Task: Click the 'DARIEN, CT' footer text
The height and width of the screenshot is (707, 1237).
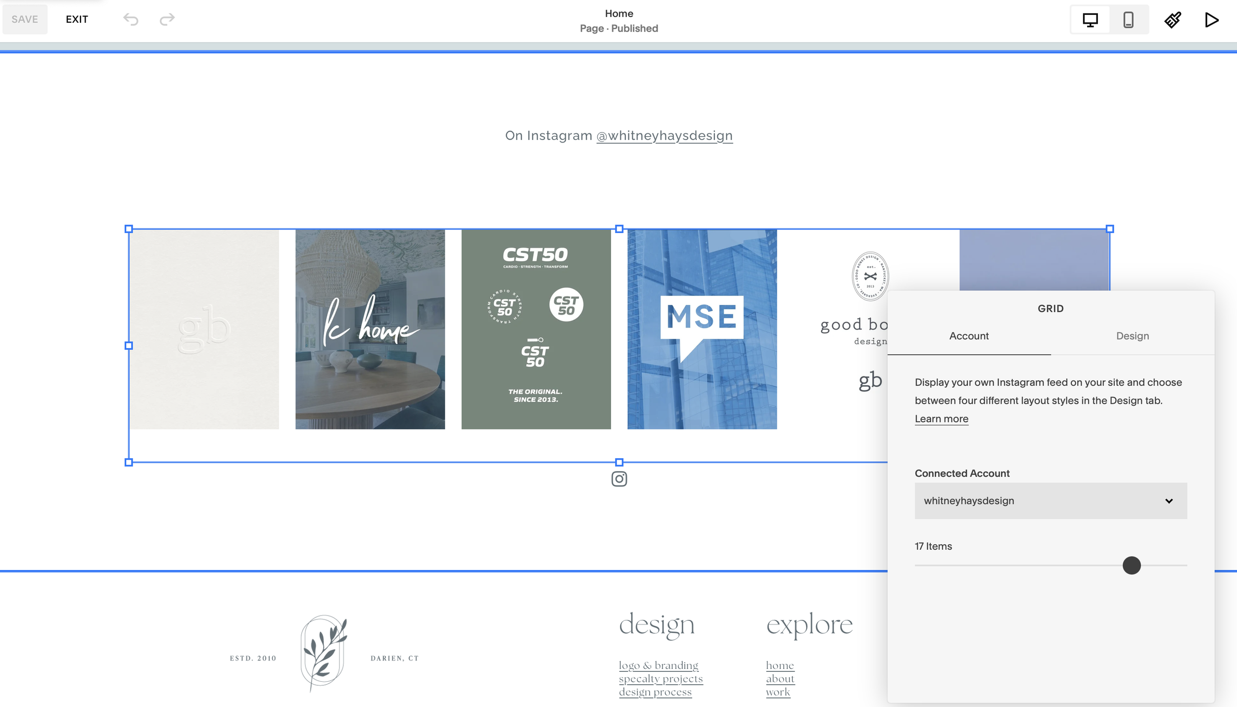Action: pyautogui.click(x=394, y=659)
